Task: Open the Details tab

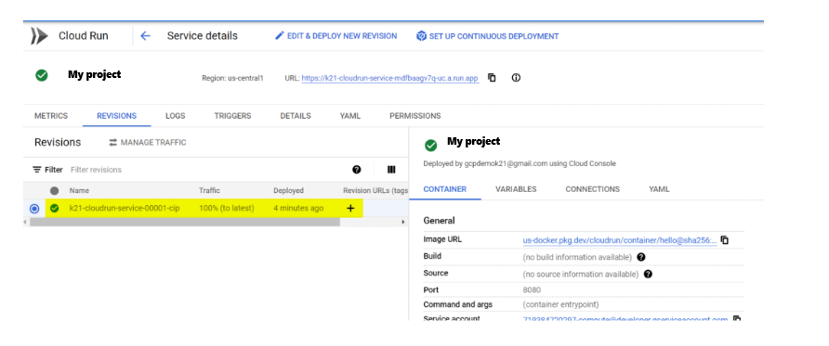Action: point(296,116)
